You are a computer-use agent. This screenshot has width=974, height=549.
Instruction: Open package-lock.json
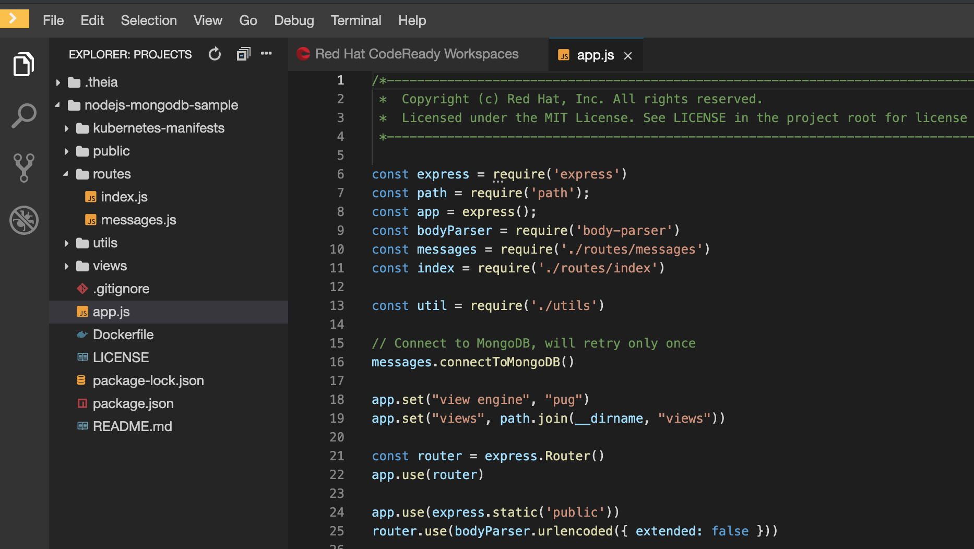point(148,381)
